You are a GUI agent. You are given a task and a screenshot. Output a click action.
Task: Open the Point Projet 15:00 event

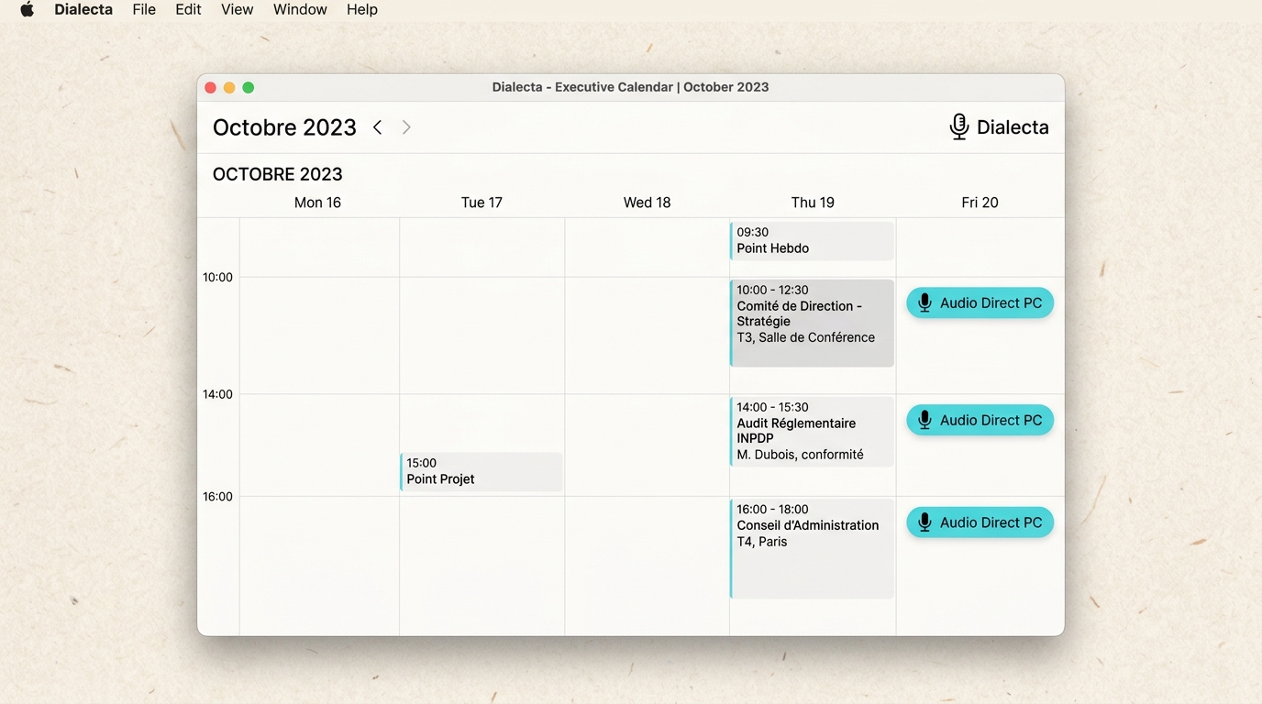tap(482, 472)
